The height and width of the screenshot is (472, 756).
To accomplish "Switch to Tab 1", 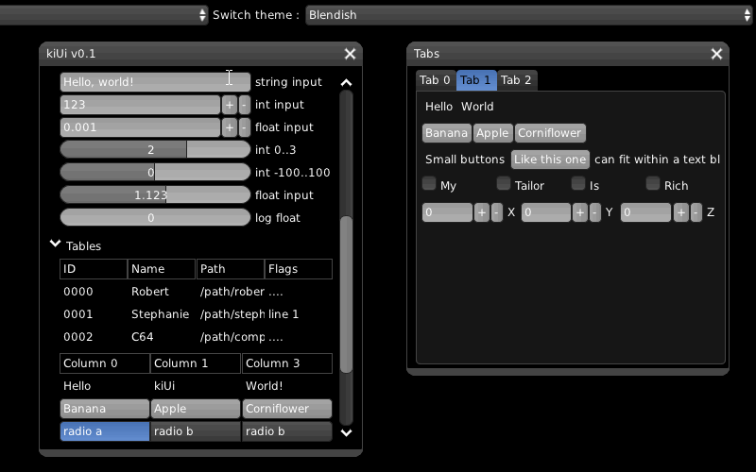I will 476,80.
